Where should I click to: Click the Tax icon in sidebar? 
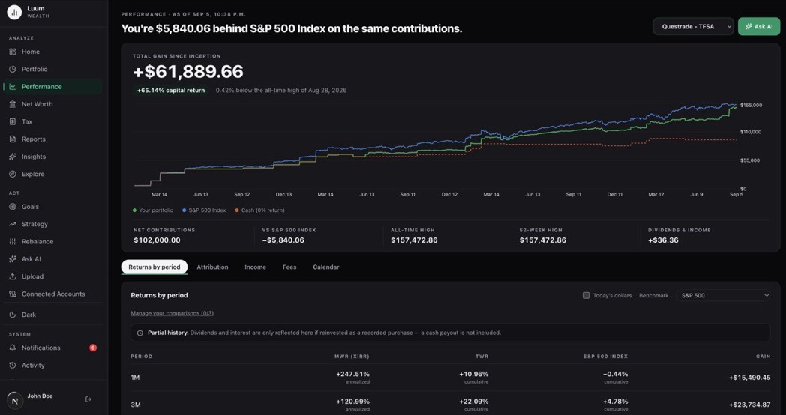point(13,121)
